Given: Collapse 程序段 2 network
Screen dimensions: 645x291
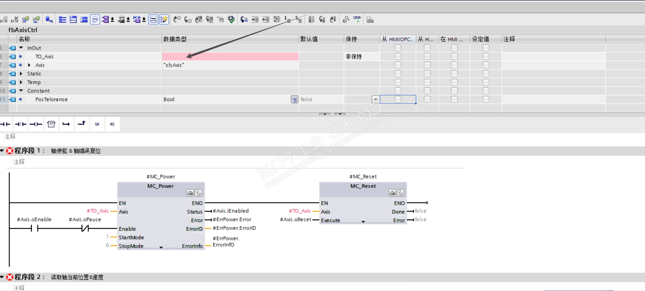Looking at the screenshot, I should point(2,277).
